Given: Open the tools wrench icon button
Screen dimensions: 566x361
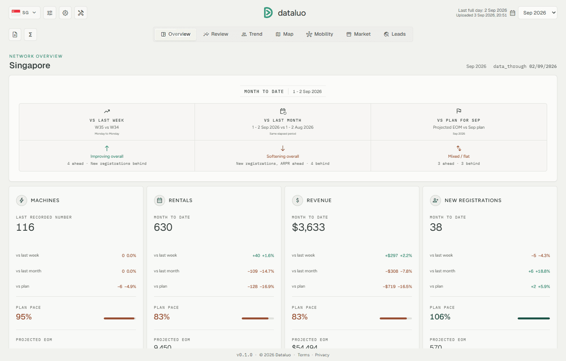Looking at the screenshot, I should (81, 13).
